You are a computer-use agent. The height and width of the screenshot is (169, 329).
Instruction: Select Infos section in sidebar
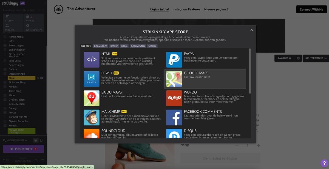click(12, 41)
